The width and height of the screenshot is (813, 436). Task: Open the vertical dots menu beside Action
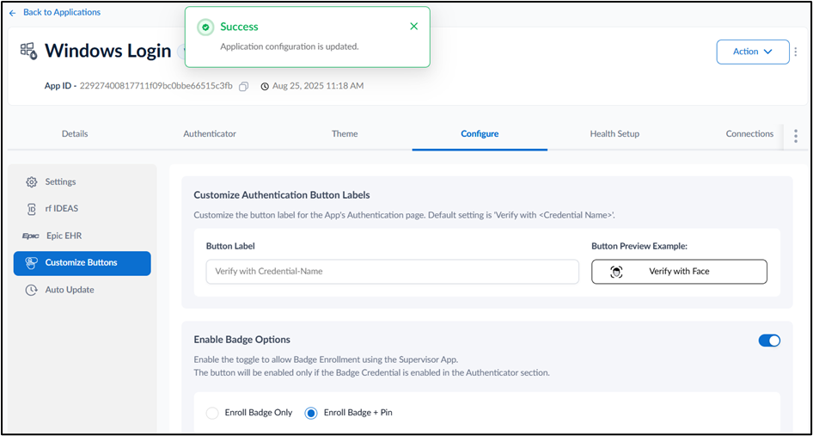click(796, 52)
